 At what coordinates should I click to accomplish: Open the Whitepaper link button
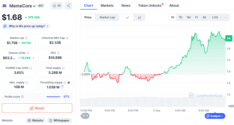coord(60,120)
